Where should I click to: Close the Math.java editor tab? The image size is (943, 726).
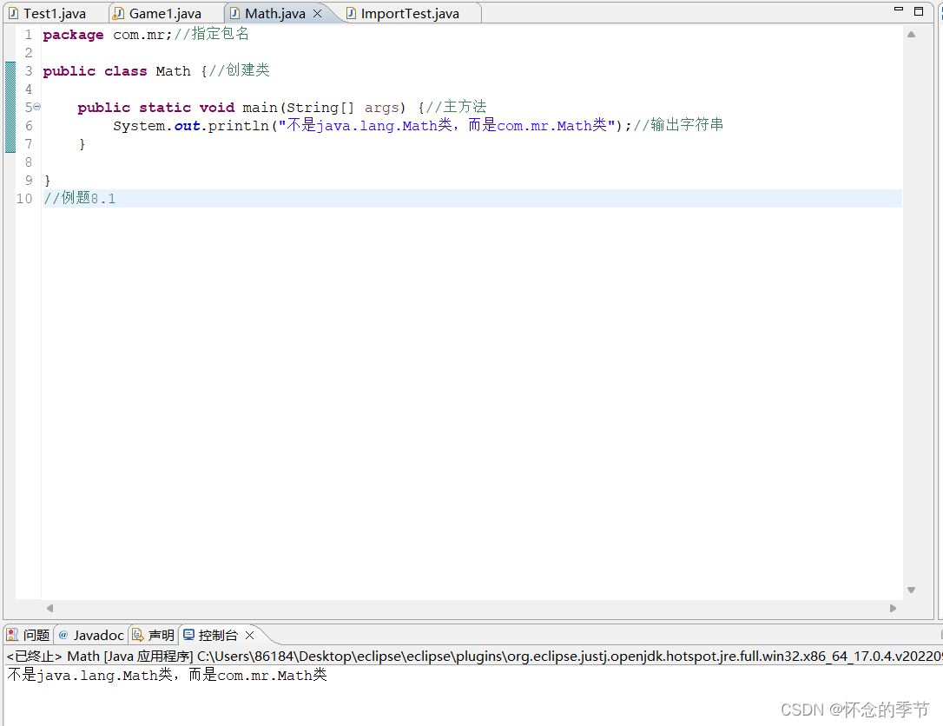pos(317,13)
